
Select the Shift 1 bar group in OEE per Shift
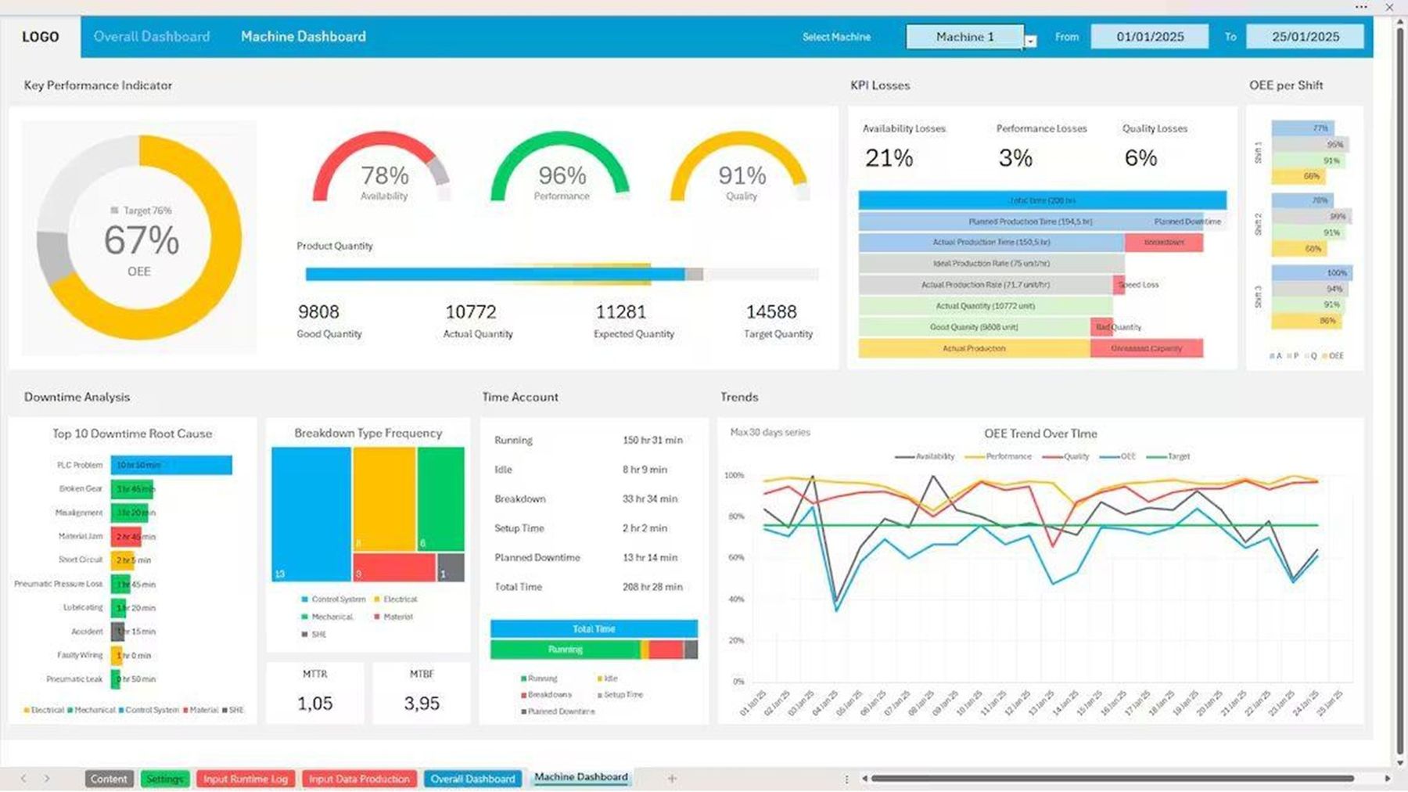1310,152
